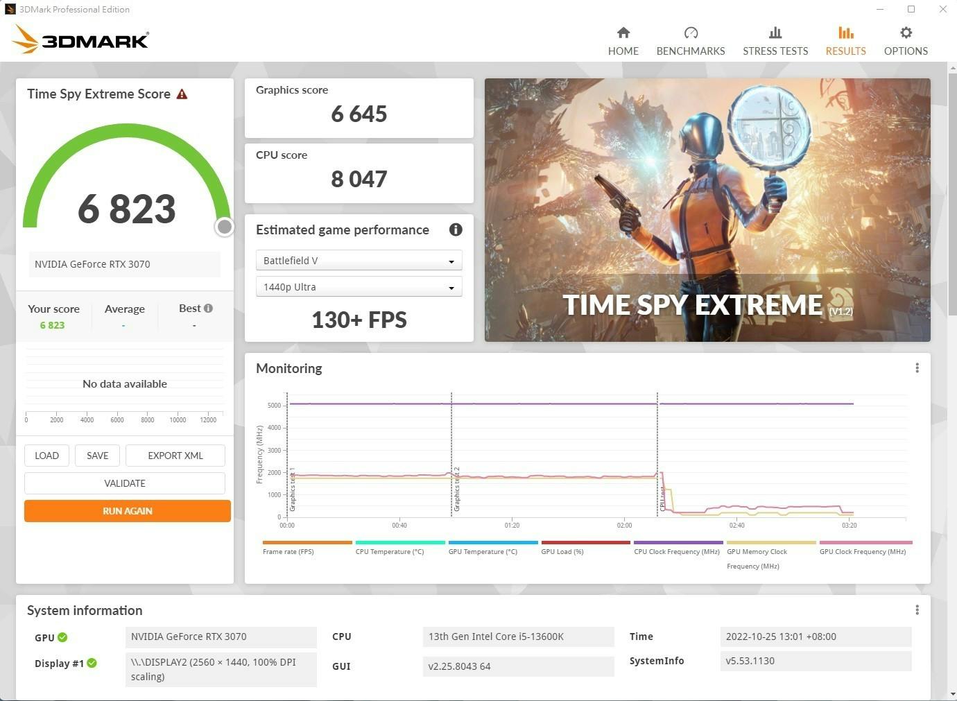Viewport: 957px width, 701px height.
Task: Open the System information three-dot menu
Action: coord(917,610)
